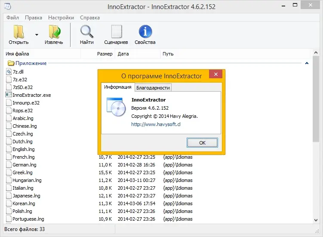The height and width of the screenshot is (237, 323).
Task: Click the Italian.lng file icon
Action: (9, 188)
